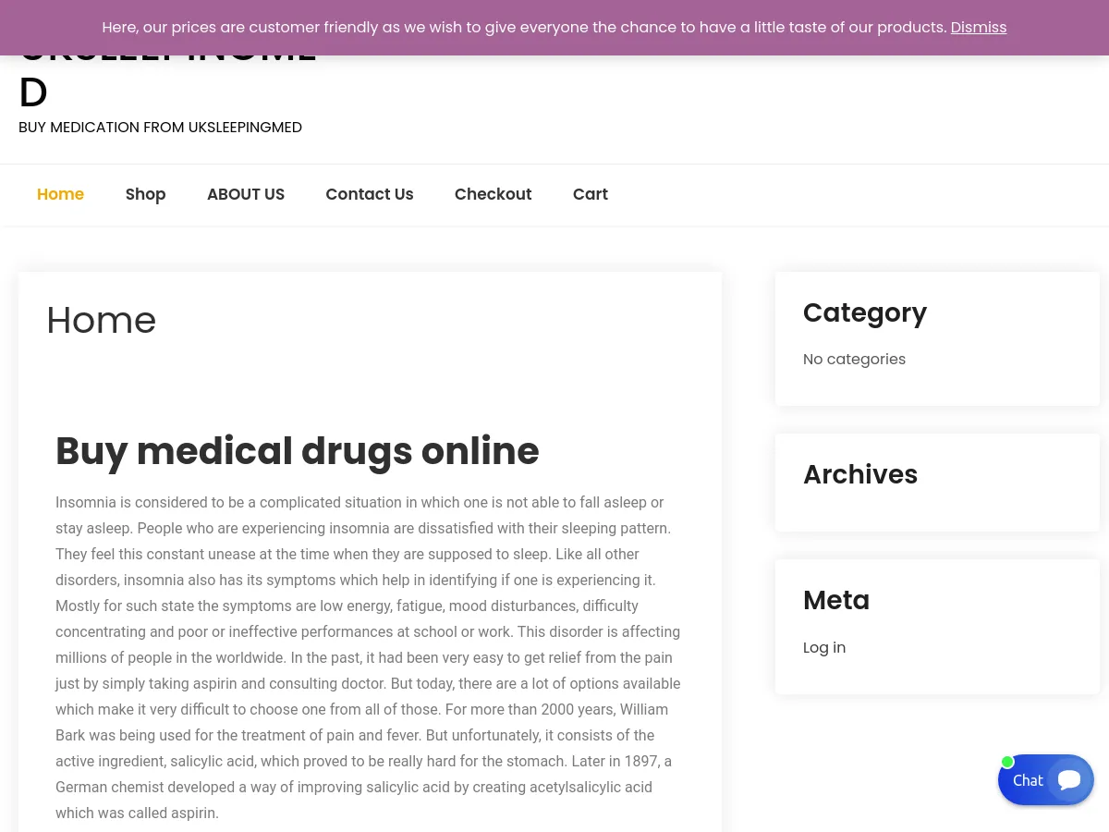
Task: Click the Home page title
Action: coord(101,320)
